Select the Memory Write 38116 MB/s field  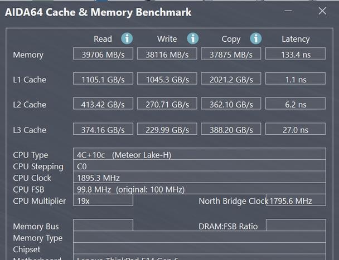(167, 53)
